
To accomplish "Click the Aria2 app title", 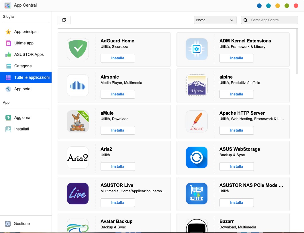I will tap(106, 149).
